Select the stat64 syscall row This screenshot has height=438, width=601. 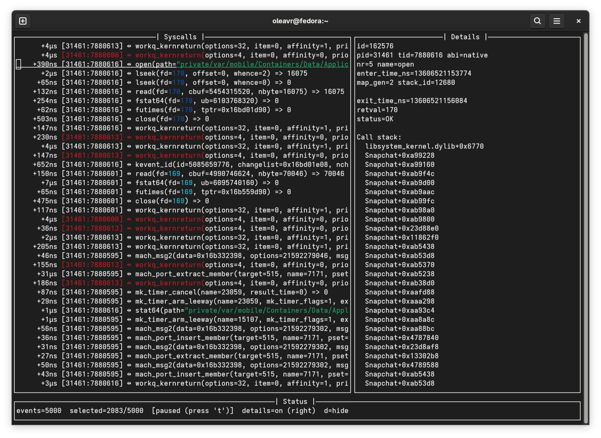click(x=241, y=310)
